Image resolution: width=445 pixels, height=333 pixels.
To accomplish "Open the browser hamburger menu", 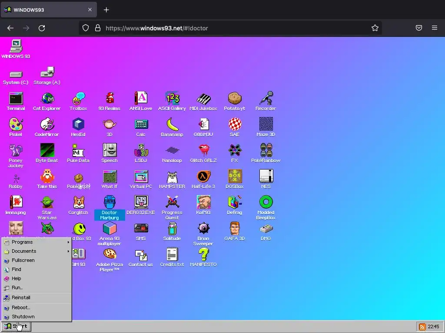I will [x=435, y=28].
